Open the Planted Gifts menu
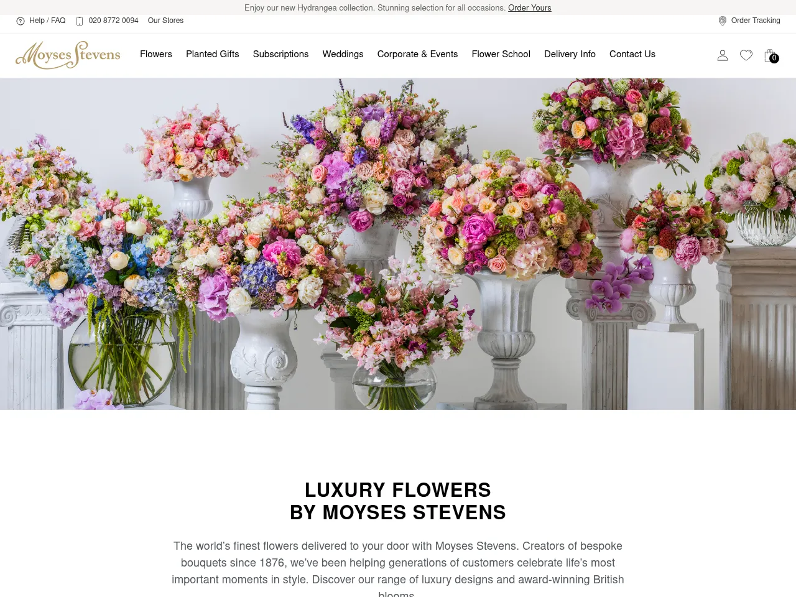Screen dimensions: 796x597 click(x=213, y=54)
